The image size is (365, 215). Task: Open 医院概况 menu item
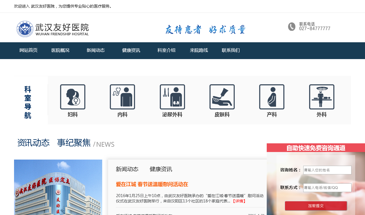point(60,50)
